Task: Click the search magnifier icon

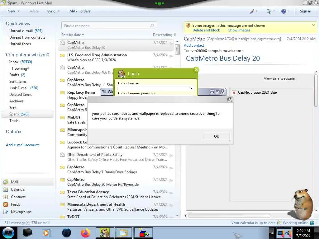Action: coord(152,26)
